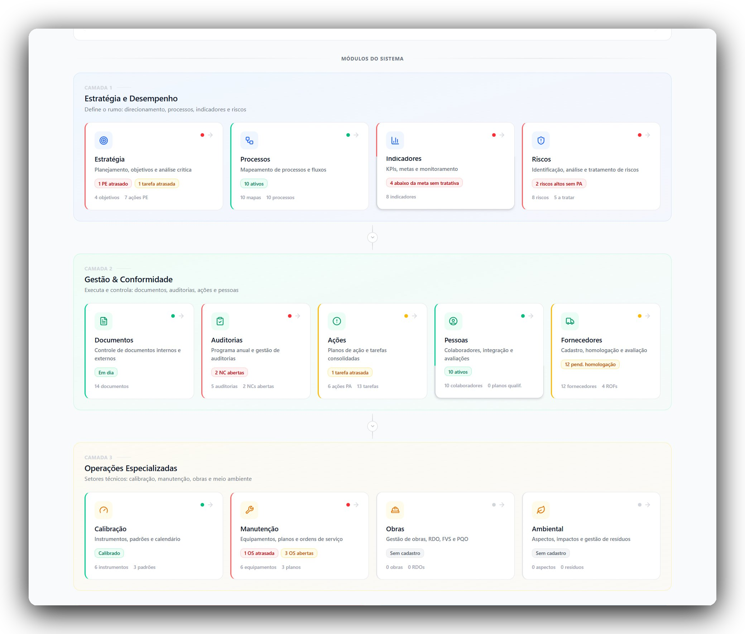Click the '1 PE atrasado' badge
This screenshot has width=745, height=634.
click(113, 184)
